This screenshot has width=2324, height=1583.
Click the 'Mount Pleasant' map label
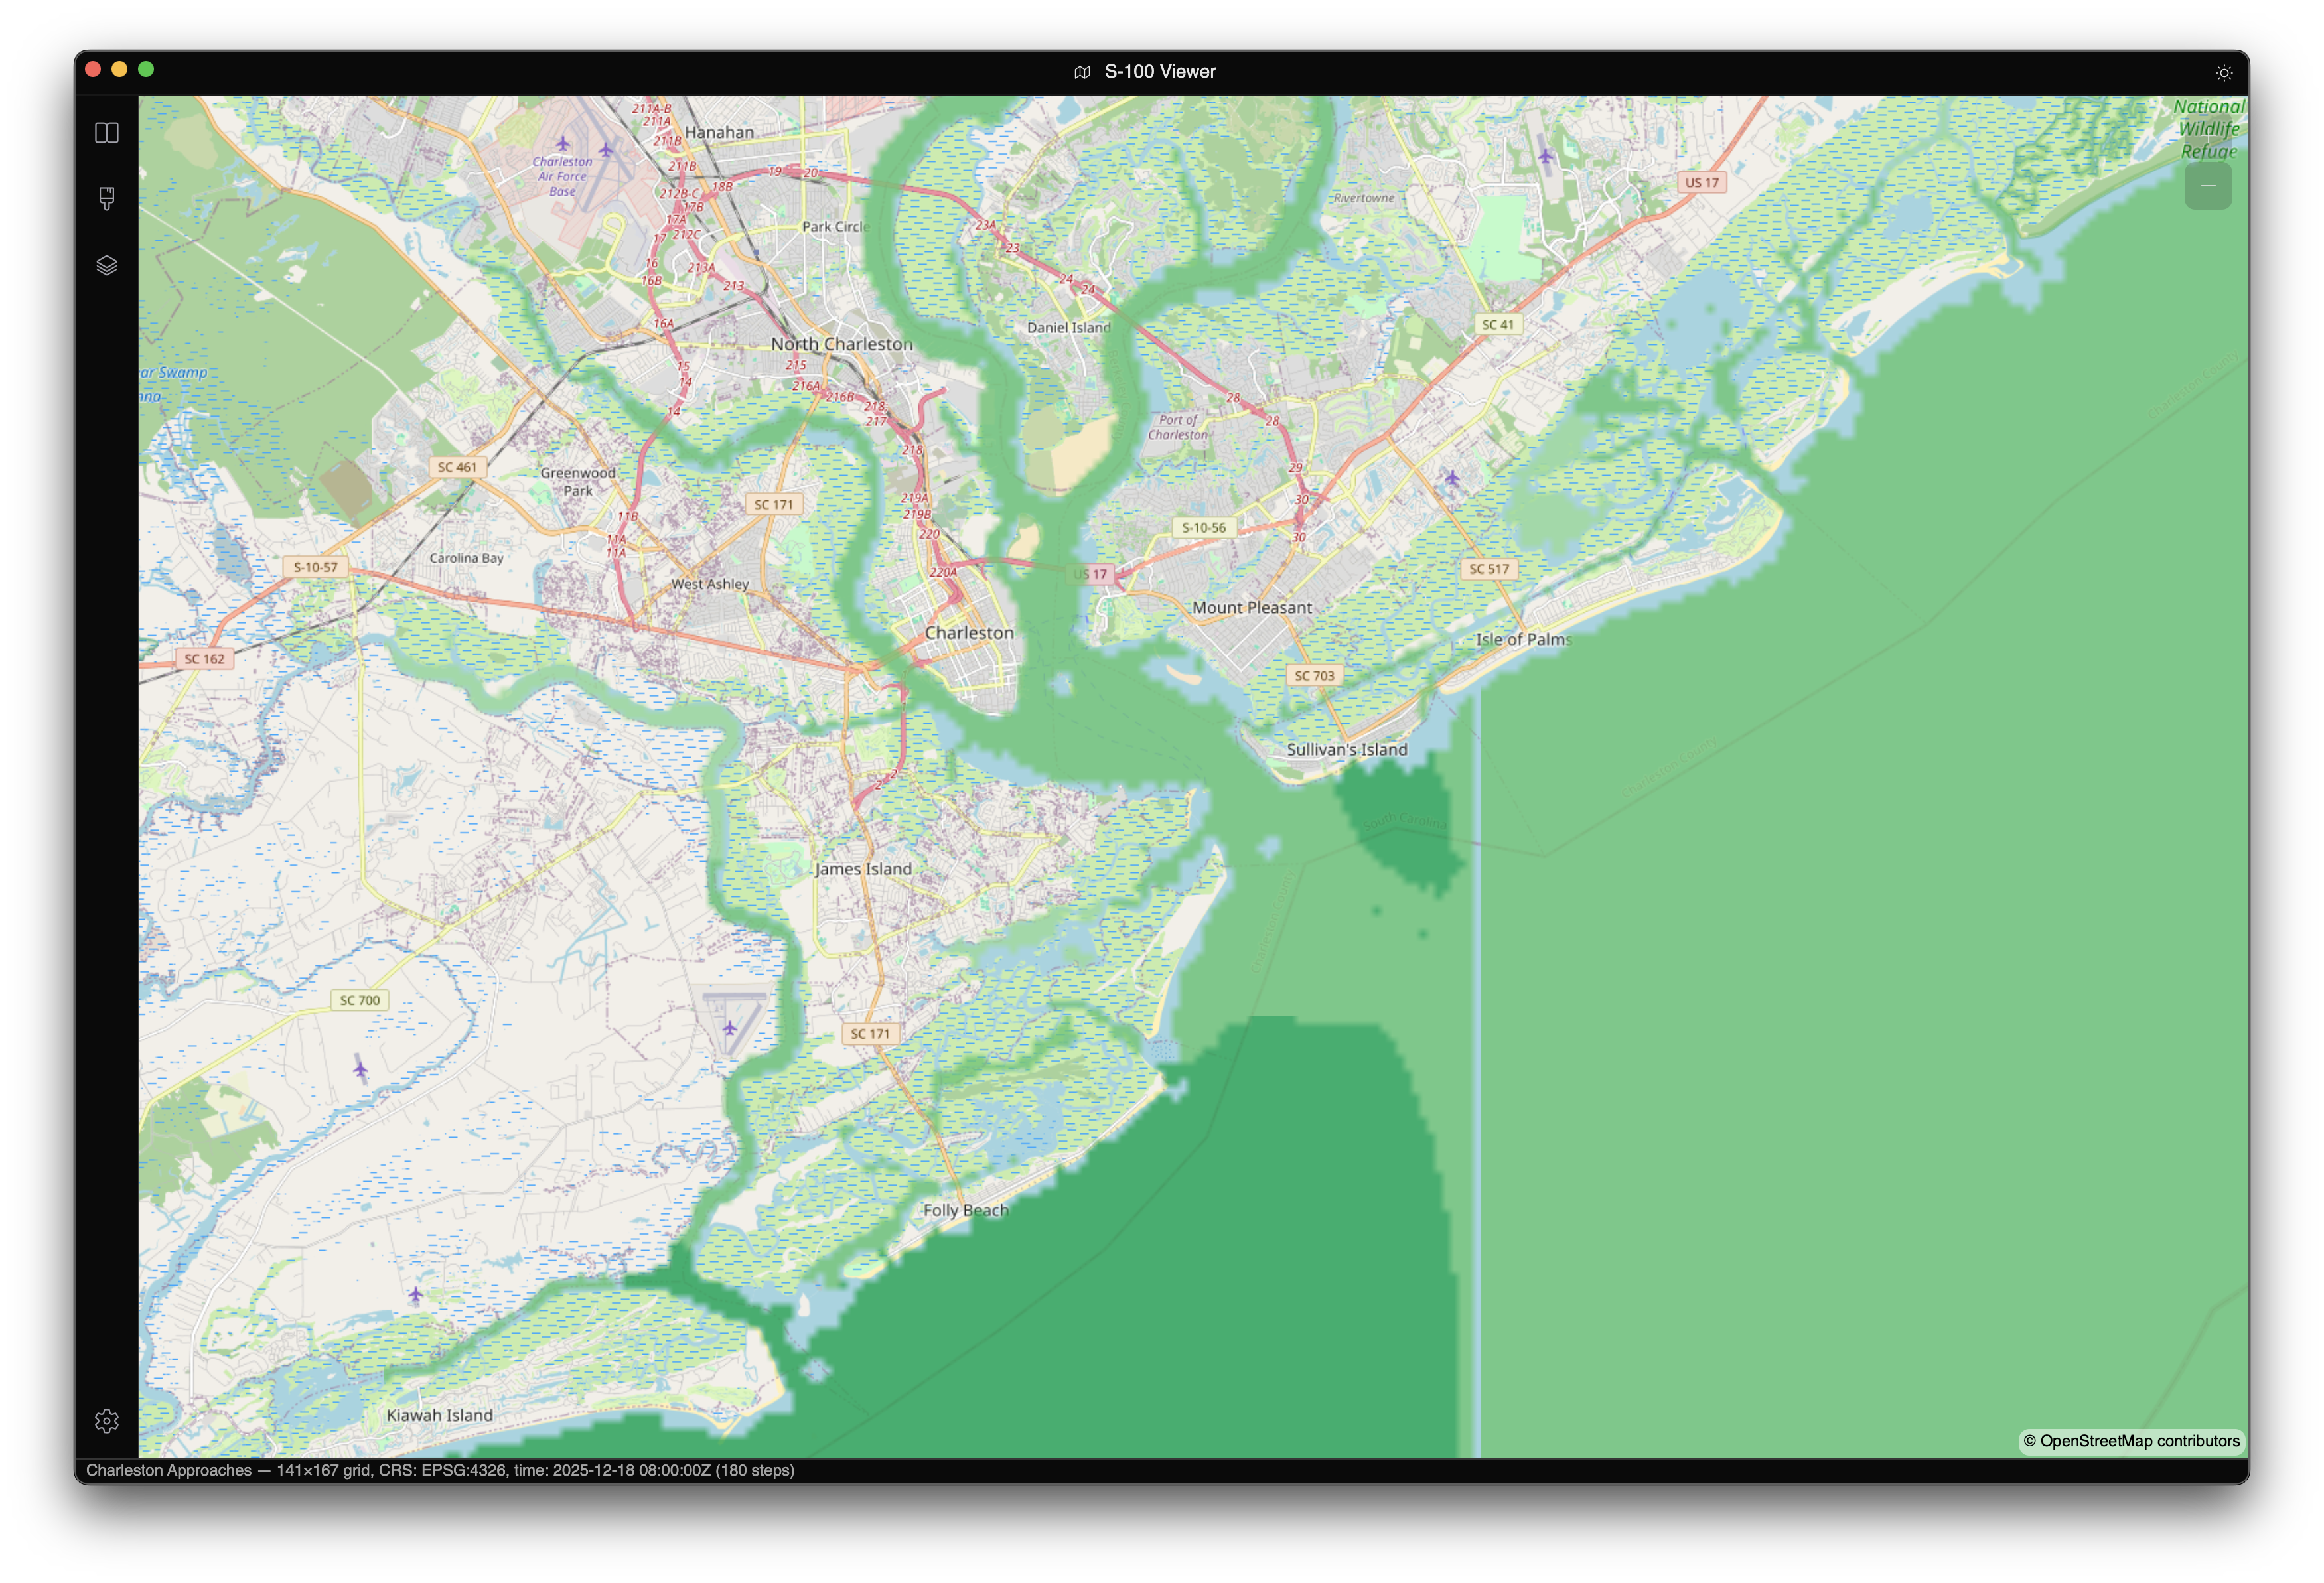pyautogui.click(x=1252, y=607)
